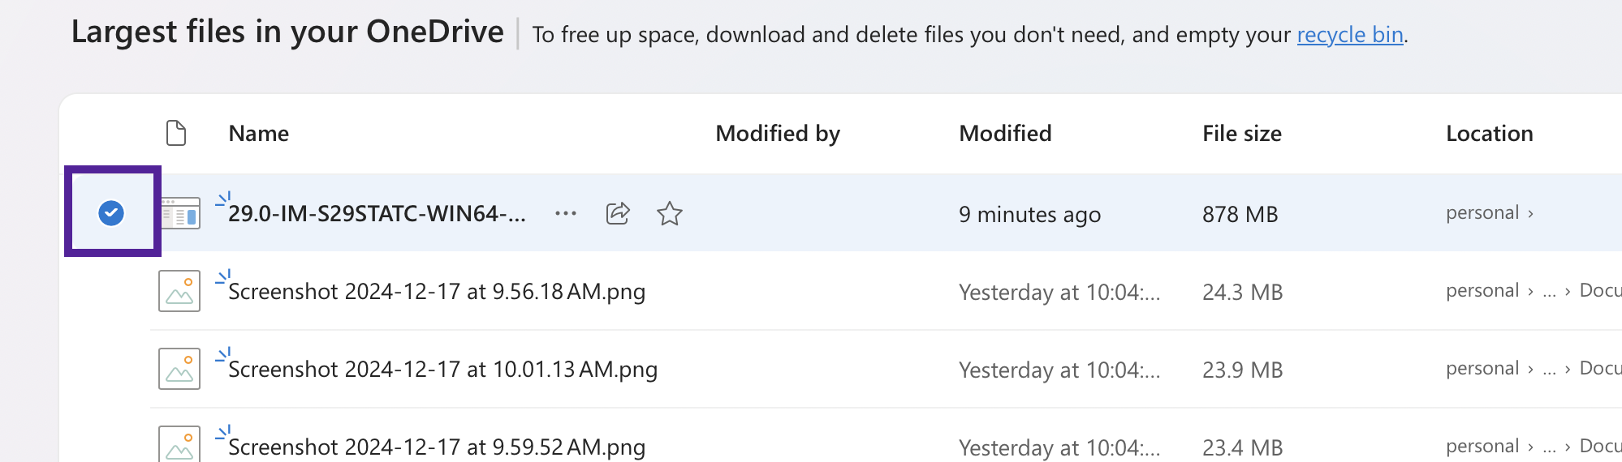Go to personal location of 878 MB file

1482,212
